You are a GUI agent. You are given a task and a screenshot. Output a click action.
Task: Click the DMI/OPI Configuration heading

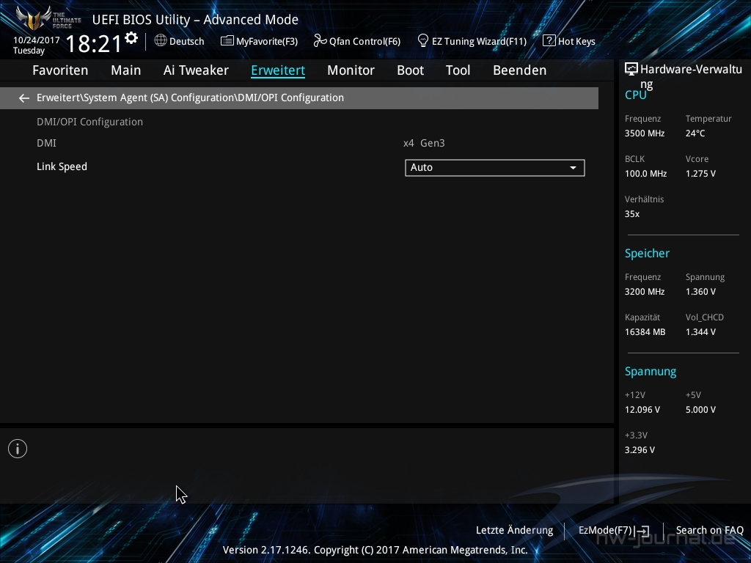[x=89, y=122]
